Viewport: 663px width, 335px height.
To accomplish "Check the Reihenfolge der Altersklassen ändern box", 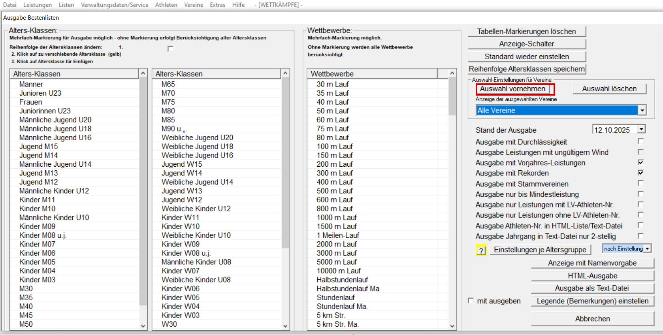I will point(170,49).
